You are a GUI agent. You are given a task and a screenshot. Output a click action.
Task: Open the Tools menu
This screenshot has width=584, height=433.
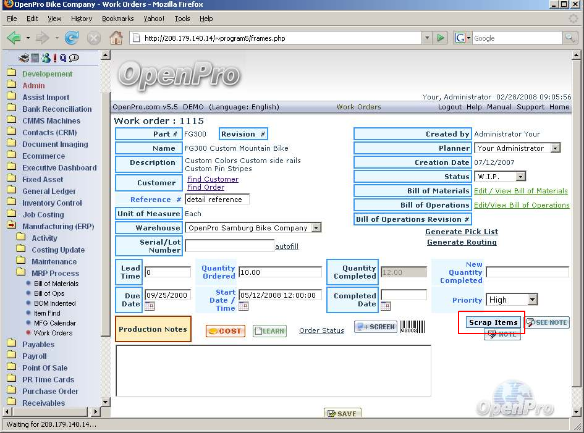(x=182, y=19)
